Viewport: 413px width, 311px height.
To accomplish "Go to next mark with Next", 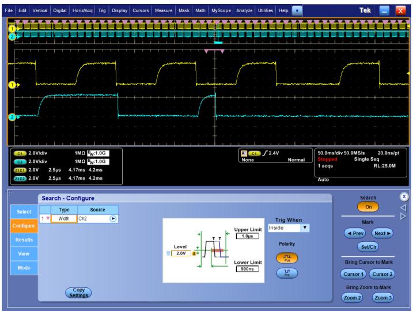I will click(382, 233).
